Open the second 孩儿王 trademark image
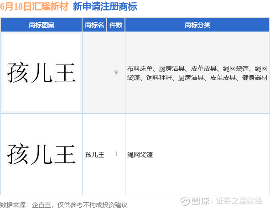This screenshot has height=209, width=270. [42, 154]
